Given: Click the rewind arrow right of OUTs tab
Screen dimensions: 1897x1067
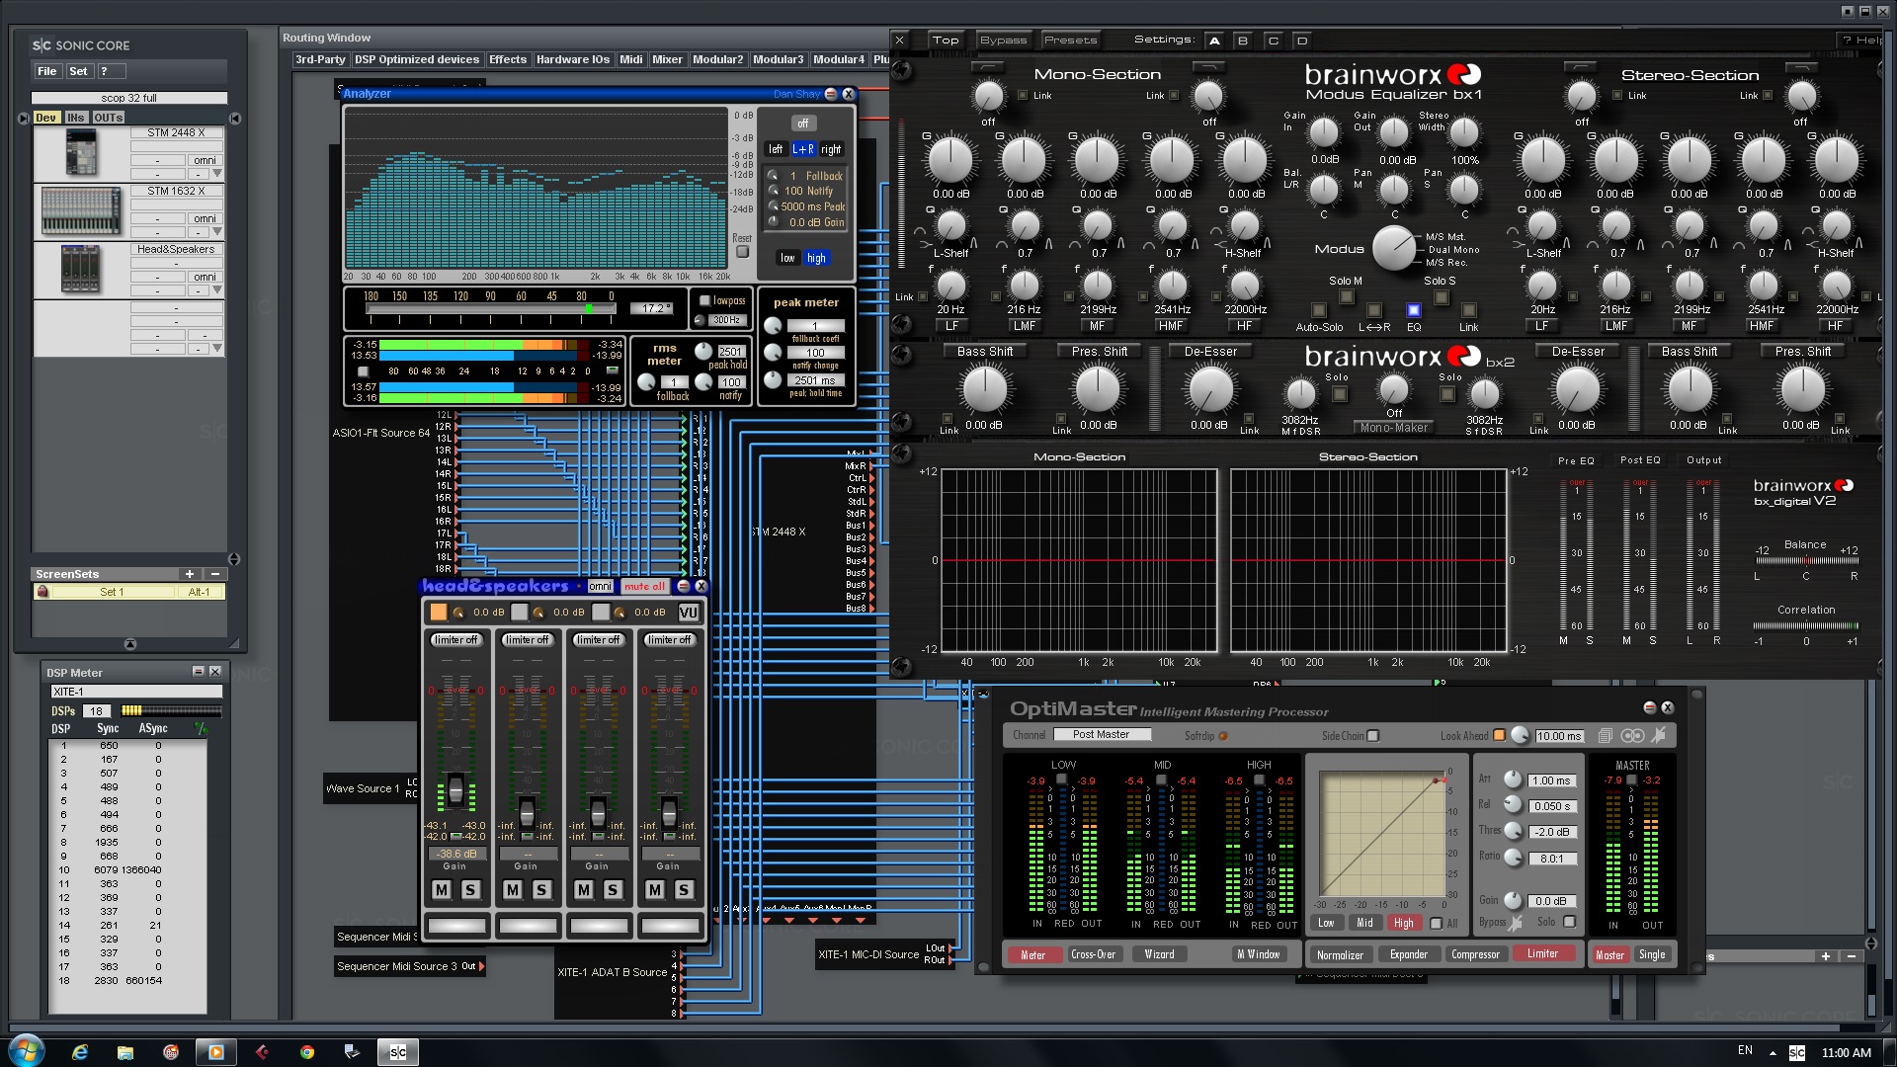Looking at the screenshot, I should (x=235, y=118).
